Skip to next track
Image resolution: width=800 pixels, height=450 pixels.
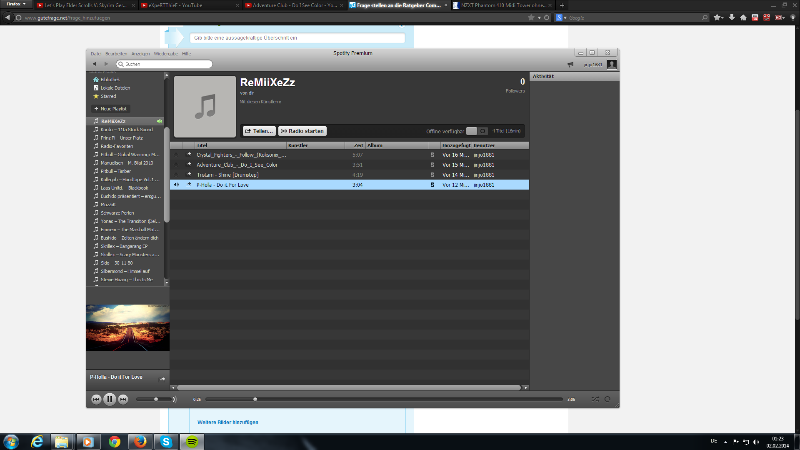click(123, 399)
